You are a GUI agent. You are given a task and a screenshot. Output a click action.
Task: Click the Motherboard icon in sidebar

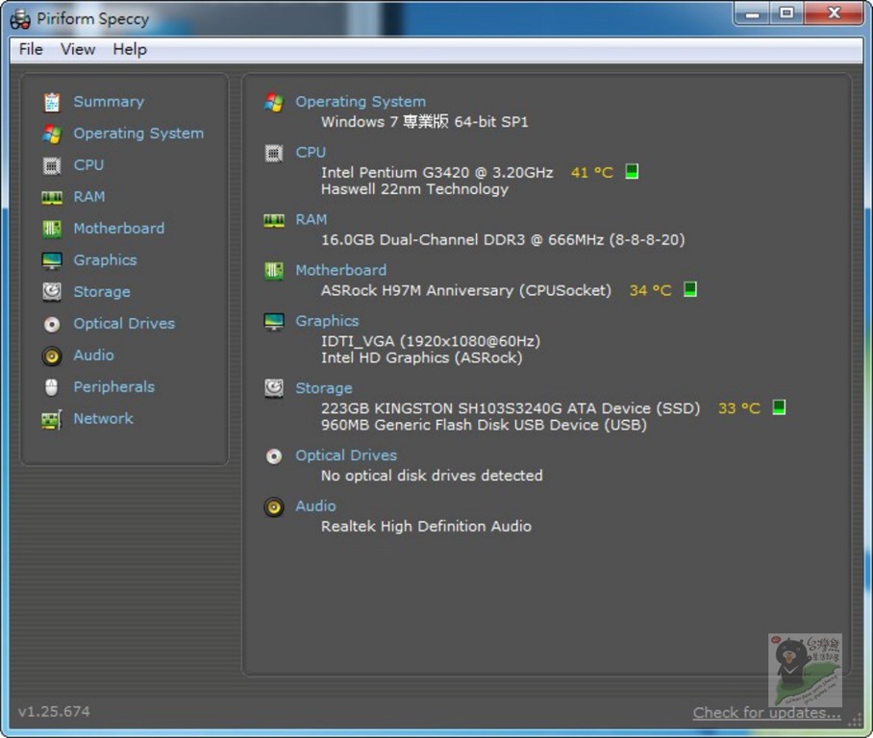52,229
